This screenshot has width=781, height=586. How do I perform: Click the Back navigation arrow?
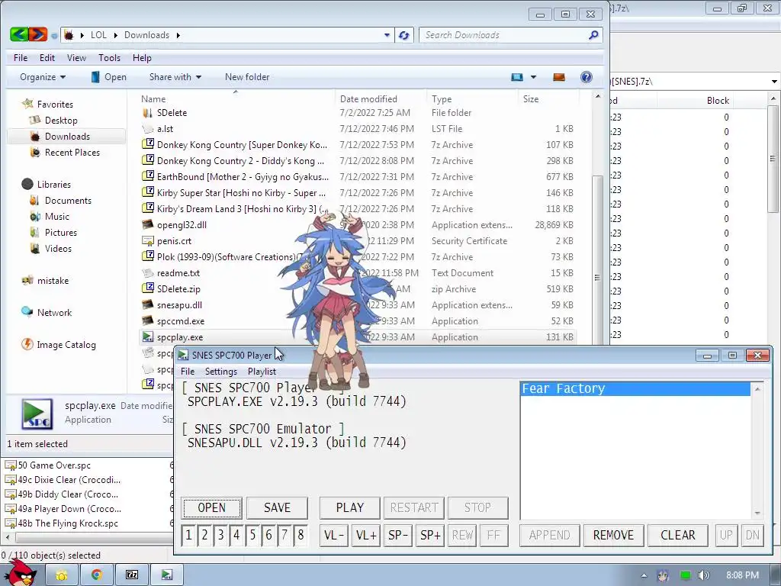pos(19,34)
